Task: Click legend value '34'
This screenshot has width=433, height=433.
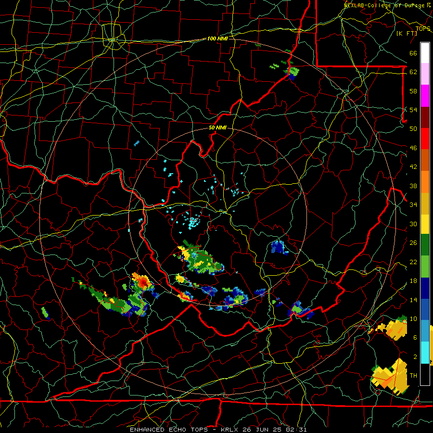Action: (413, 205)
